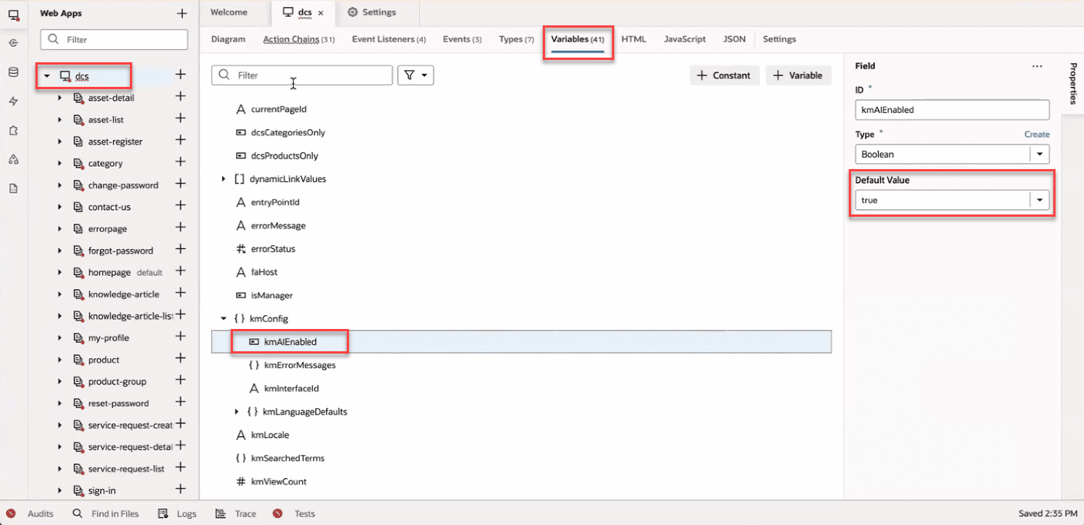The width and height of the screenshot is (1084, 525).
Task: Click the Find in Files search icon
Action: tap(75, 513)
